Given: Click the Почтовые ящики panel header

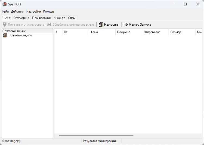Looking at the screenshot, I should (x=27, y=31).
